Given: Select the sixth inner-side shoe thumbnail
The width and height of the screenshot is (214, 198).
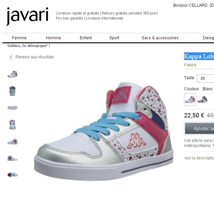Looking at the screenshot, I should click(12, 158).
